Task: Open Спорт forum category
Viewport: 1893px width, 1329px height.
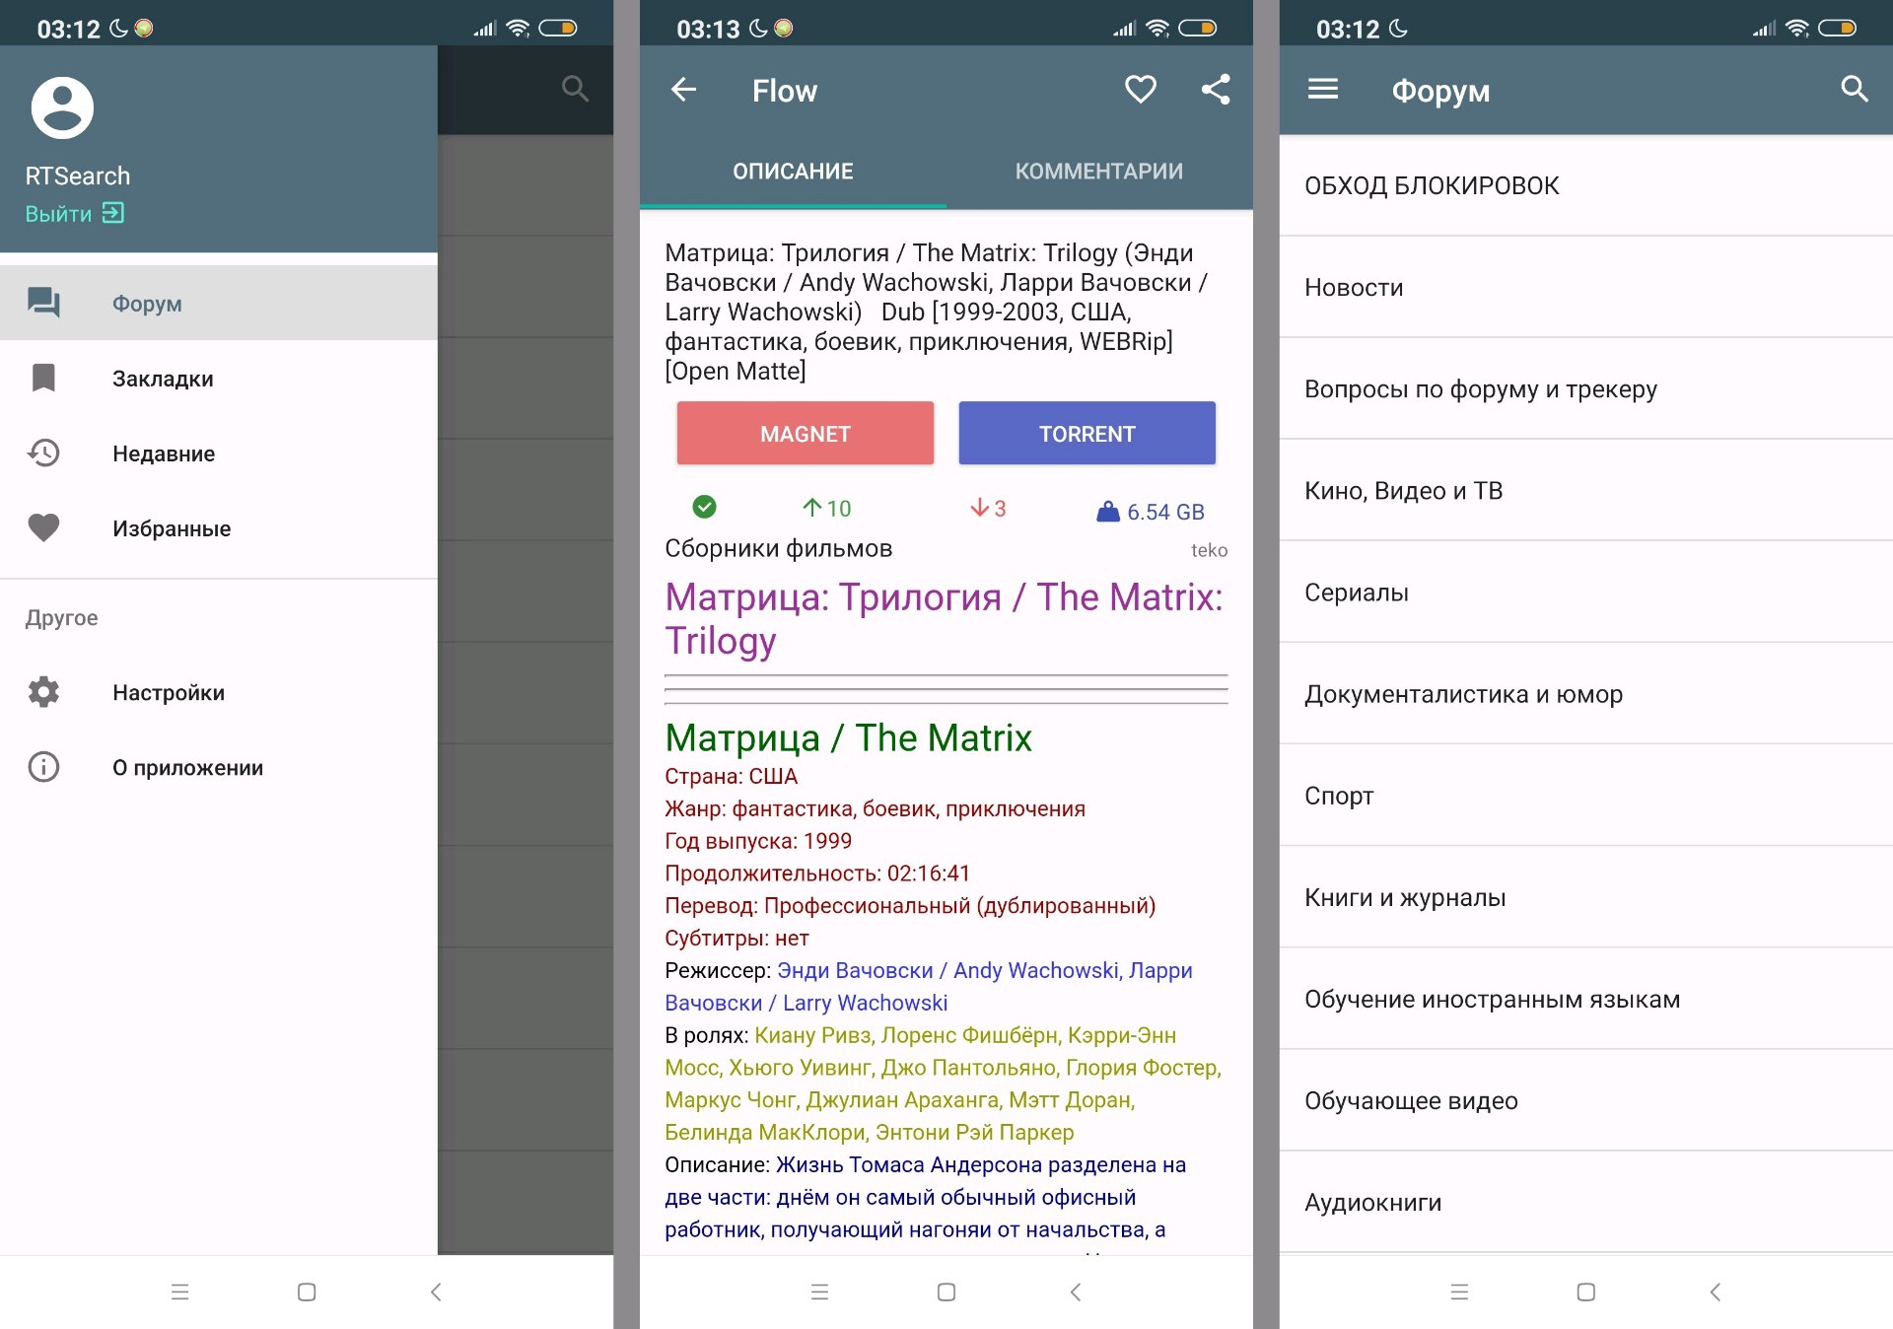Action: tap(1585, 795)
